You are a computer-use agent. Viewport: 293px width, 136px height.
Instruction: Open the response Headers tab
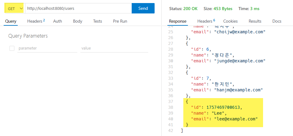[x=206, y=21]
